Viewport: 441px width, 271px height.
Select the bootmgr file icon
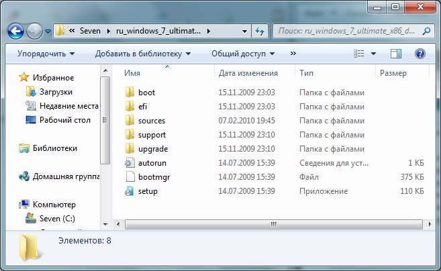coord(130,177)
